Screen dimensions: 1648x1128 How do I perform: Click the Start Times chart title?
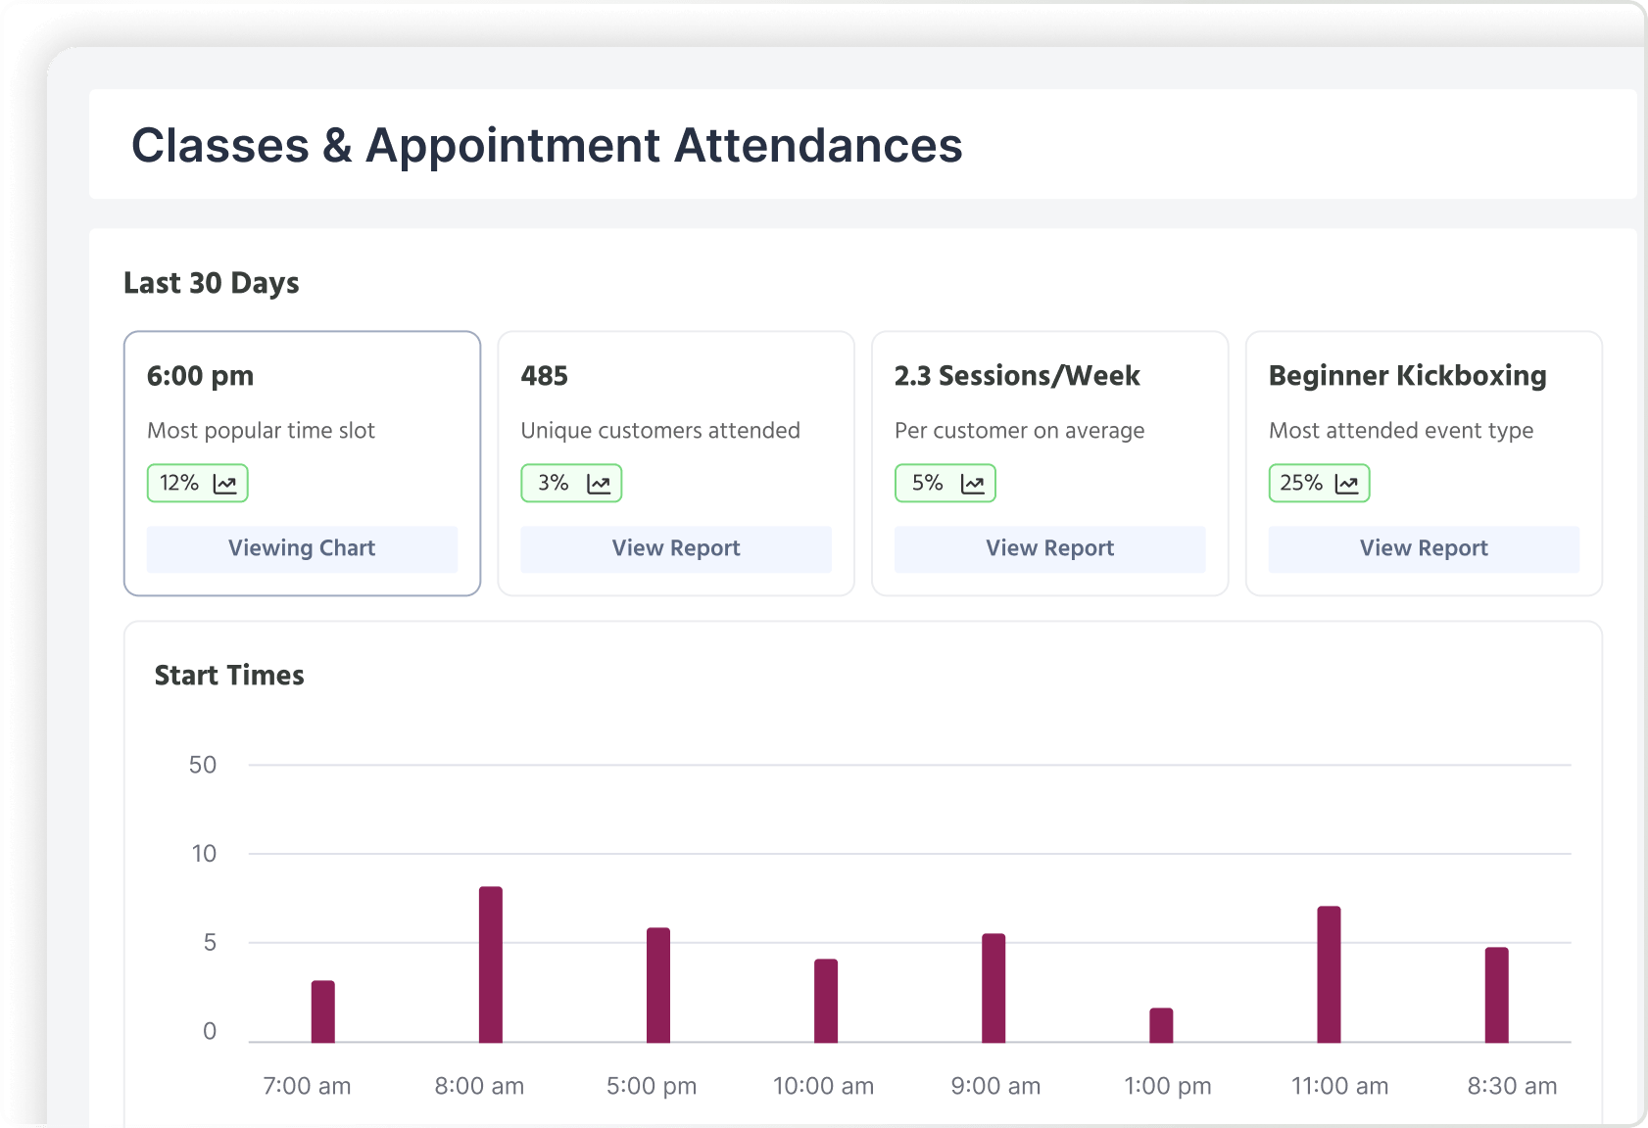[229, 676]
